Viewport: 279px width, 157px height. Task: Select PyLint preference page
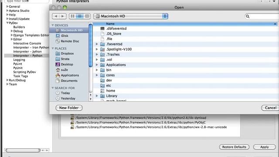(17, 64)
